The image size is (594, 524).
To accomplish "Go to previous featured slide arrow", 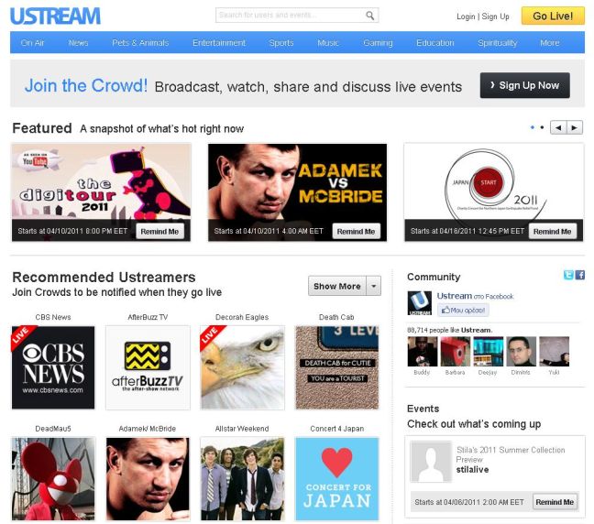I will [558, 128].
